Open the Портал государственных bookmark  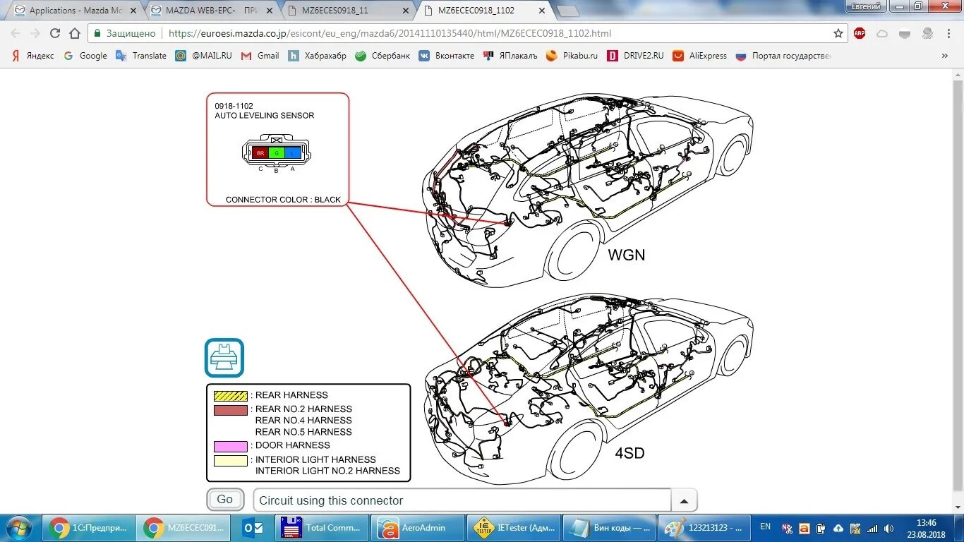(x=783, y=56)
